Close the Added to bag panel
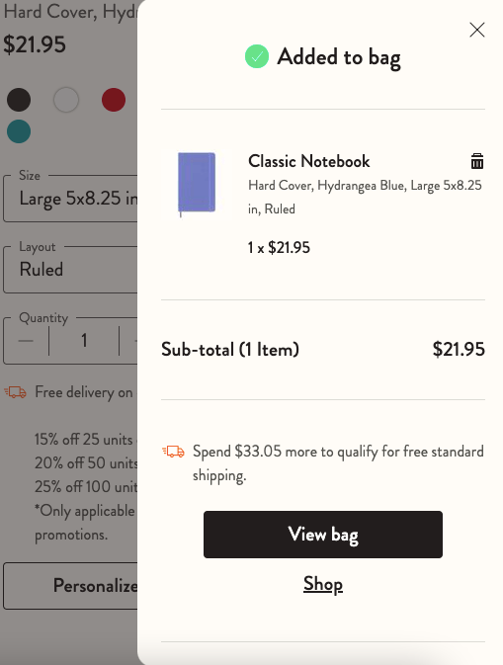The width and height of the screenshot is (503, 665). 477,30
